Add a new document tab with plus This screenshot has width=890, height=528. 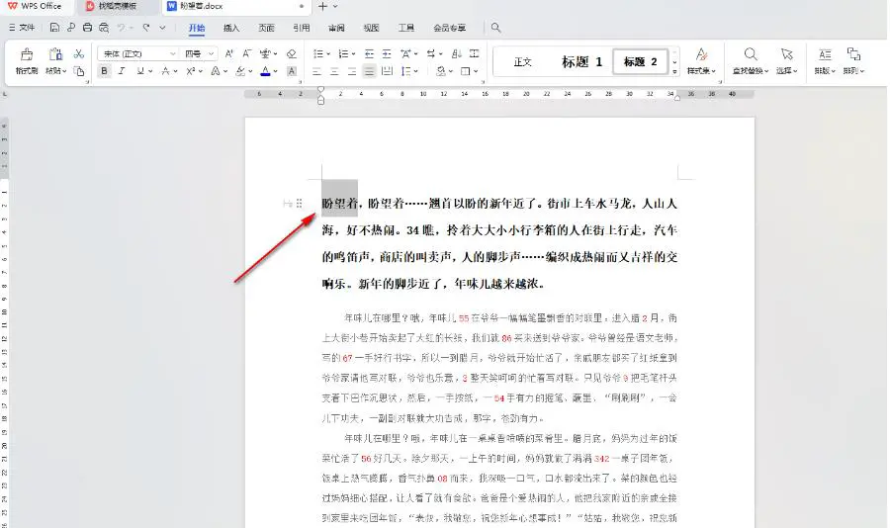point(322,6)
